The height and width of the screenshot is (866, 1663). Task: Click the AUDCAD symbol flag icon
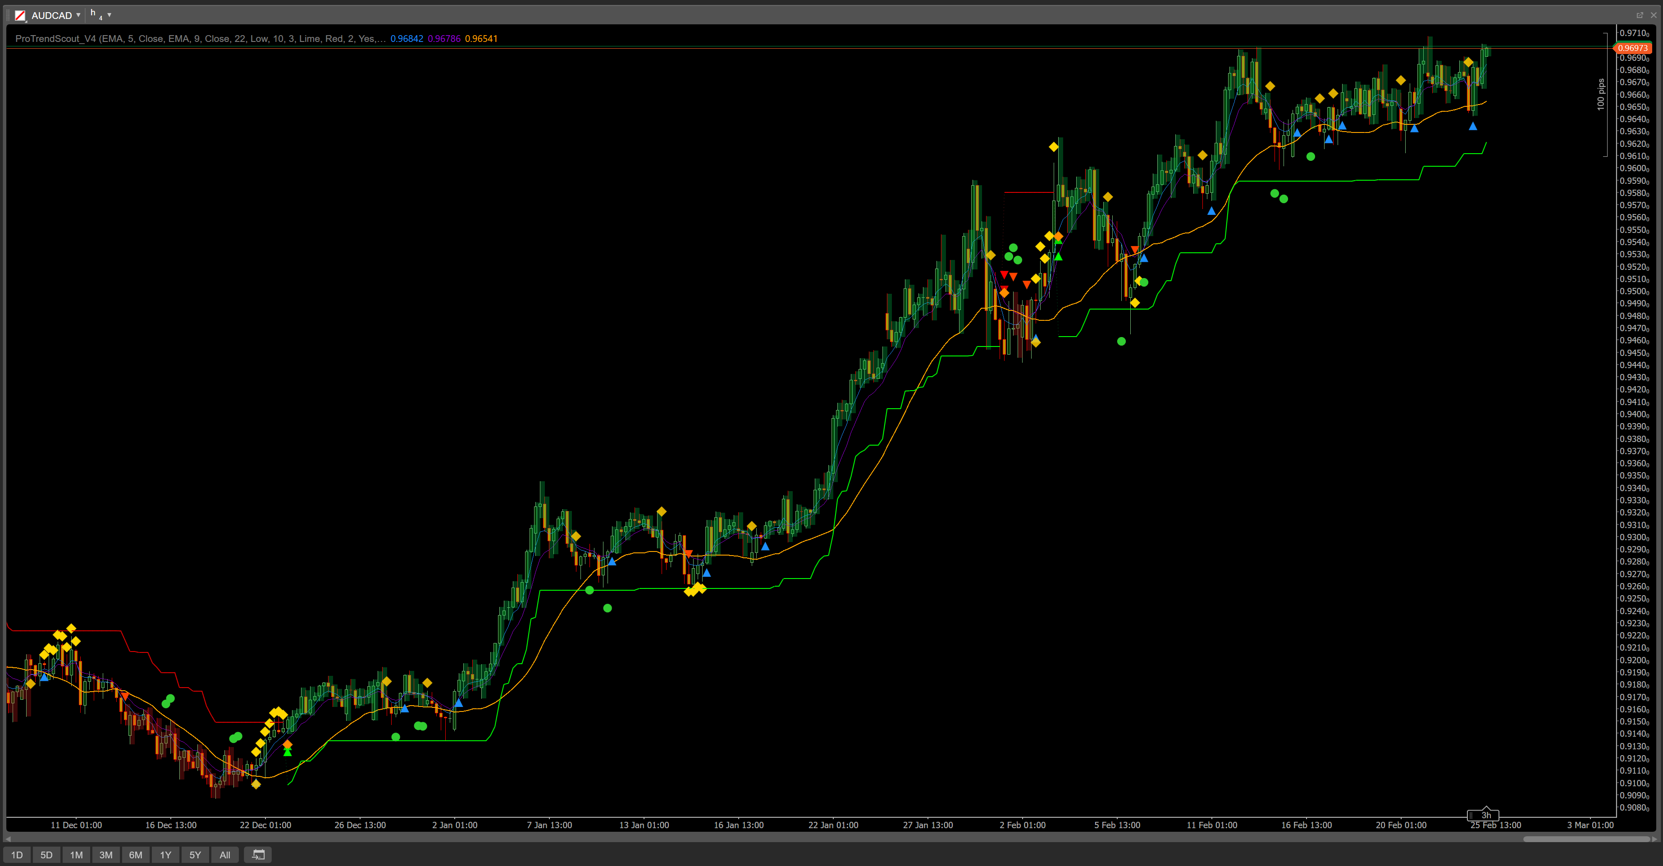(20, 15)
